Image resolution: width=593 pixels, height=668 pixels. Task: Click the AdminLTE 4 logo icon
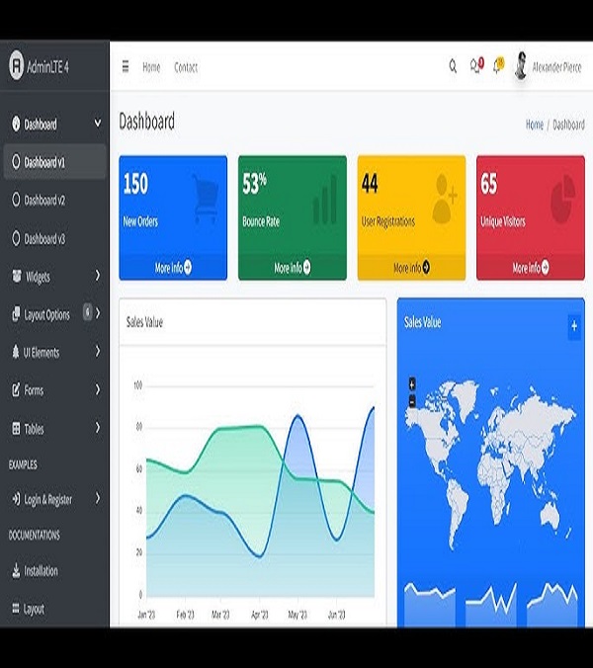(16, 66)
